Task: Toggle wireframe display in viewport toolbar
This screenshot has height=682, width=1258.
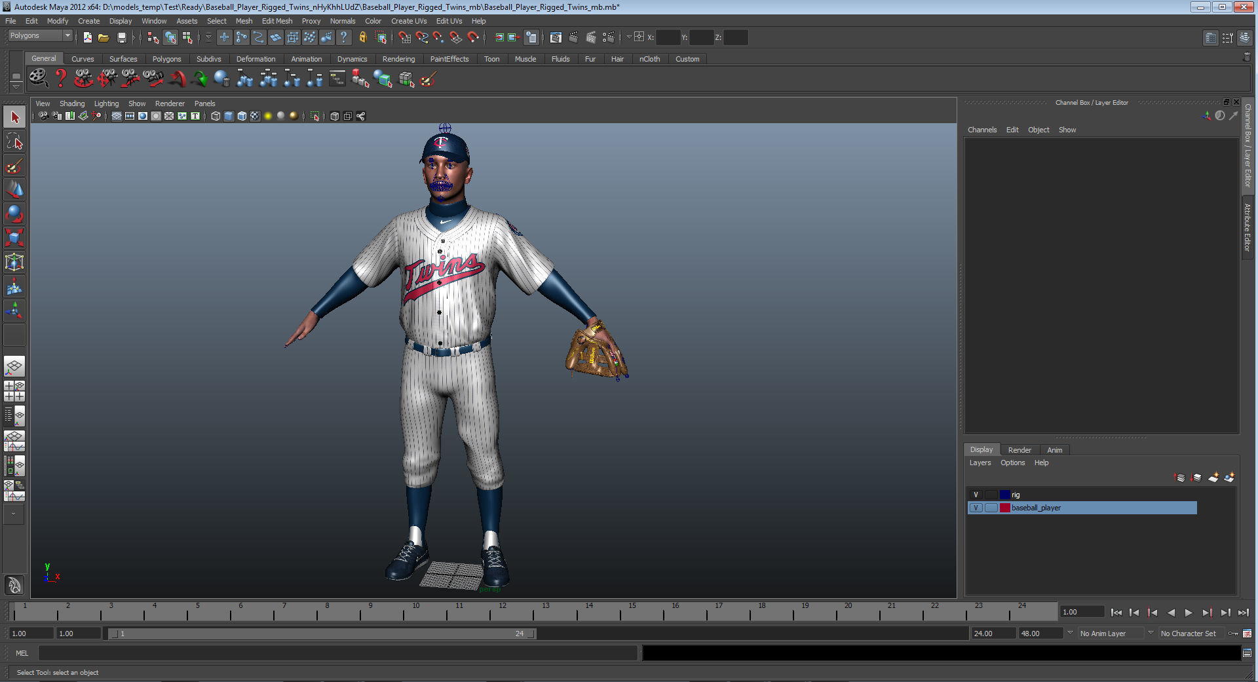Action: [216, 116]
